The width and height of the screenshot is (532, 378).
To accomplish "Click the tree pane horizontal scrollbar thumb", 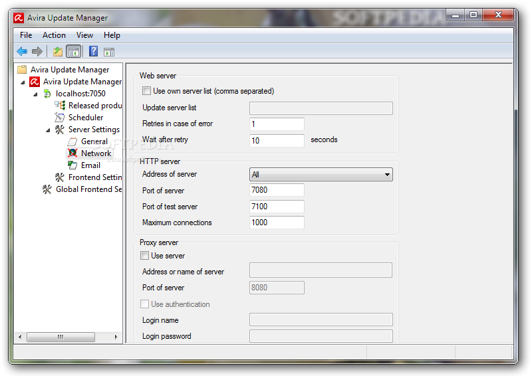I will 61,337.
